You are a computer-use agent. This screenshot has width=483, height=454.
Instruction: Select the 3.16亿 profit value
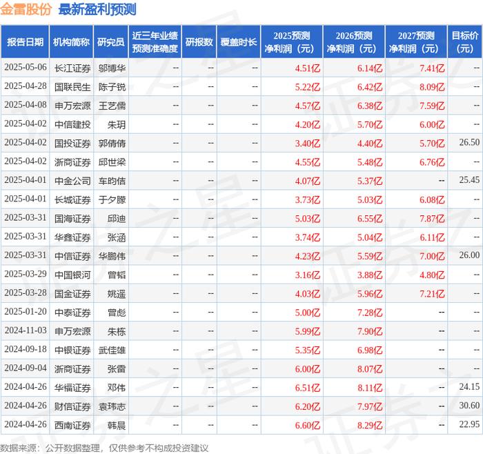tap(308, 275)
